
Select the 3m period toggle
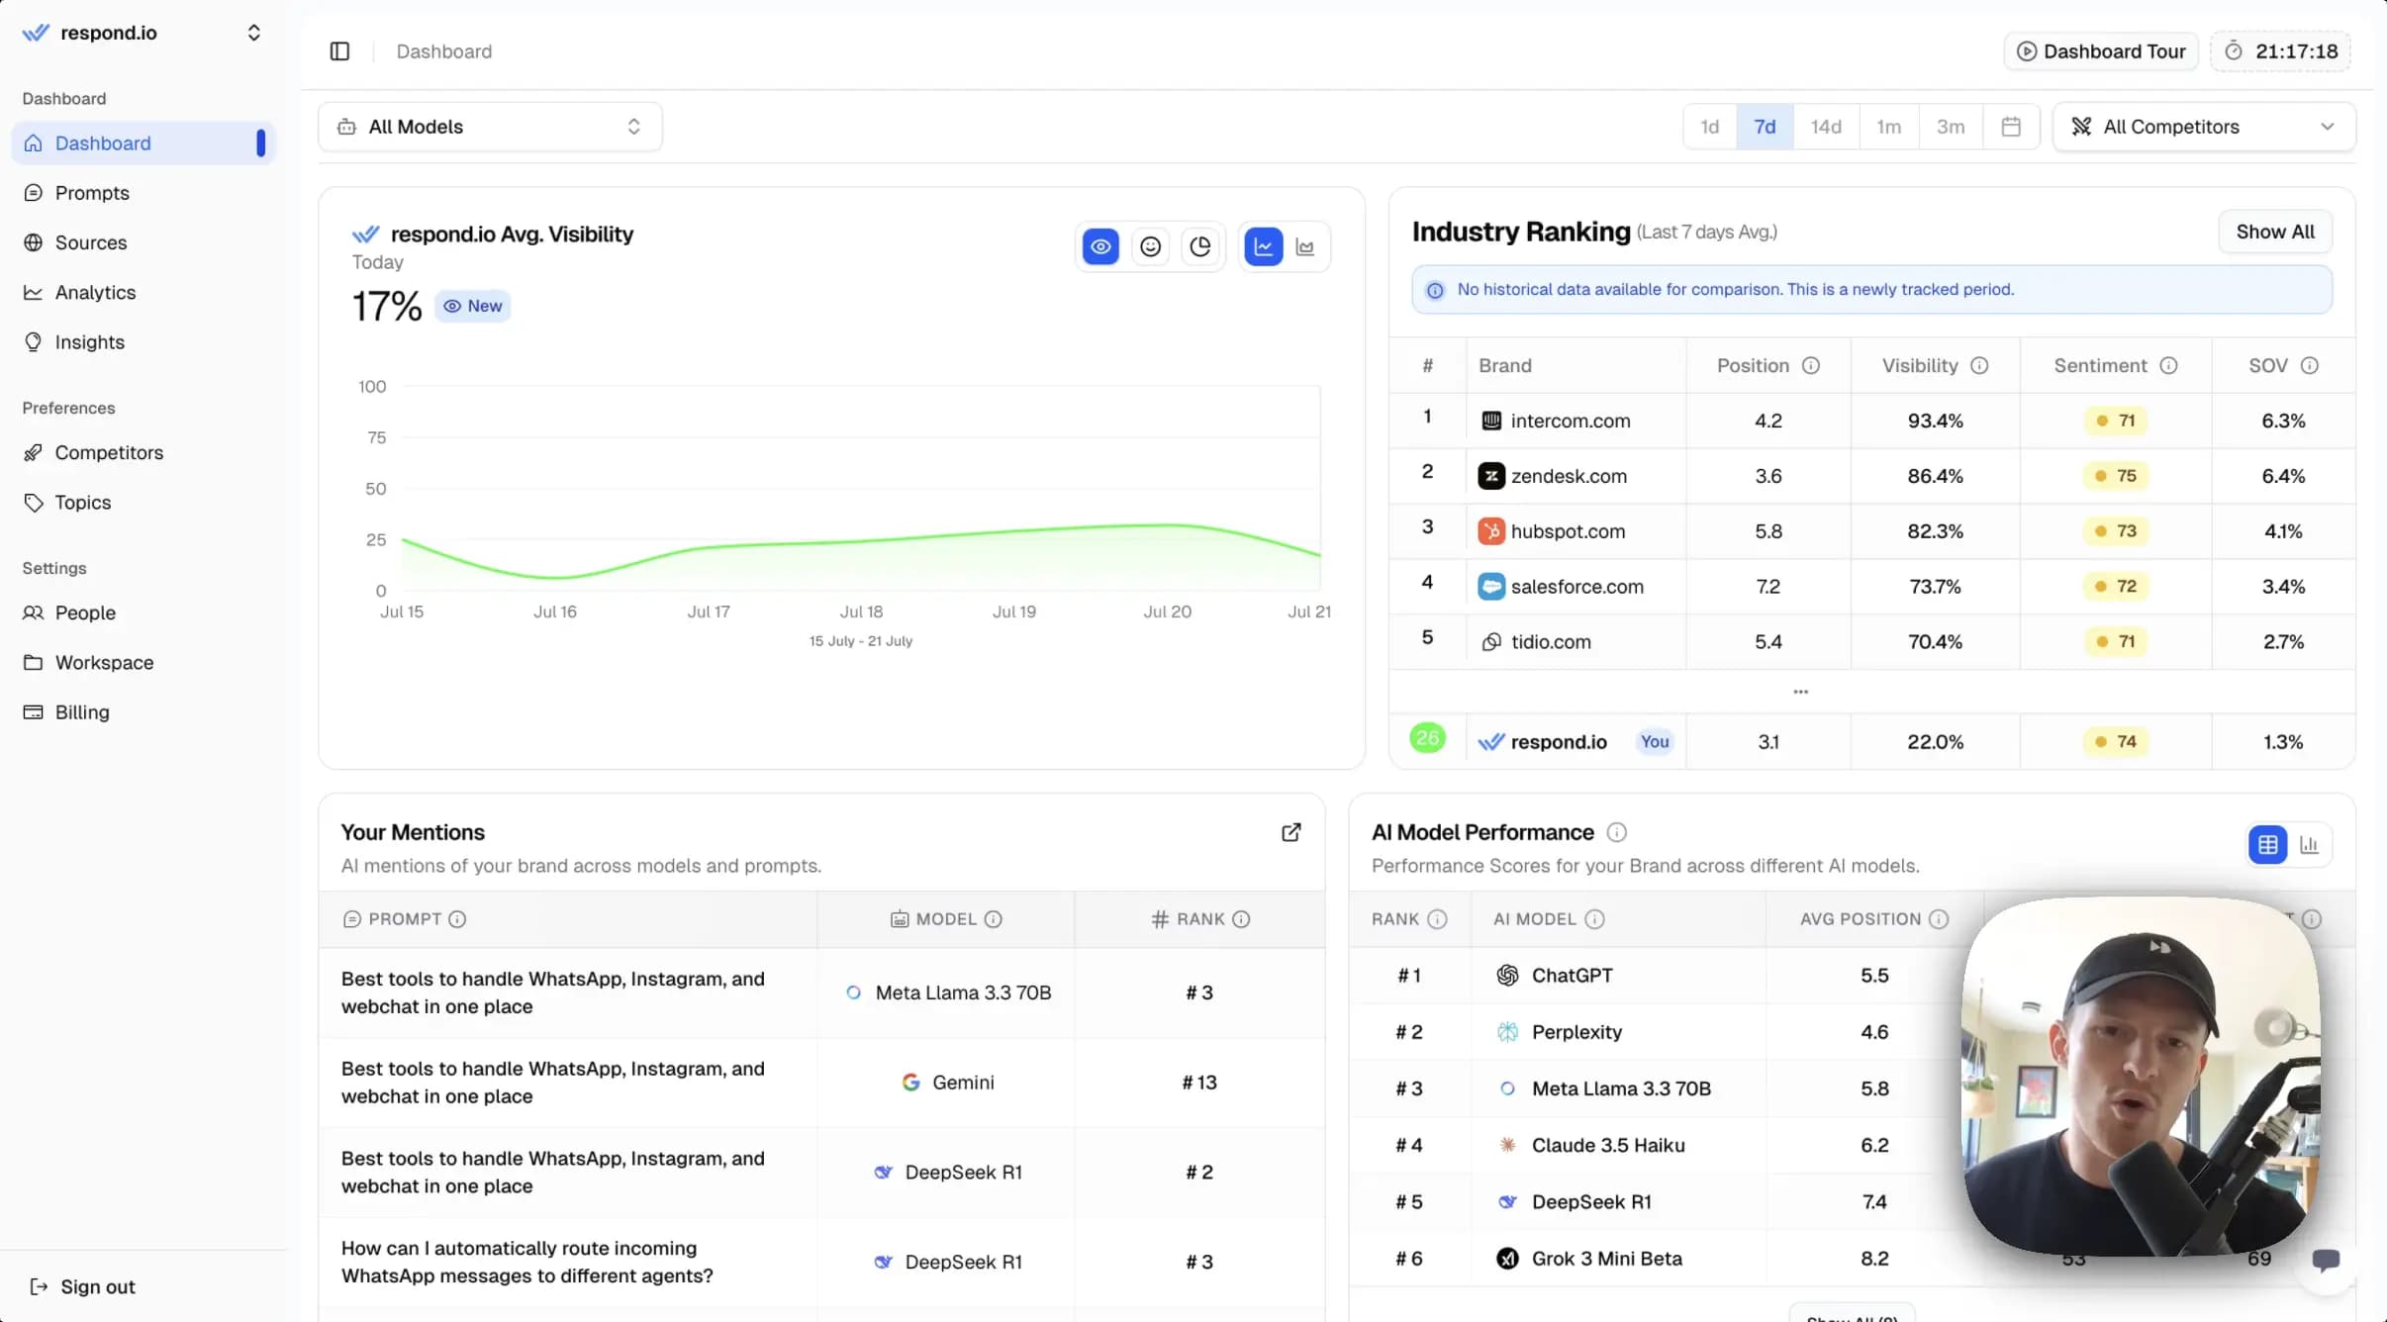(1950, 126)
